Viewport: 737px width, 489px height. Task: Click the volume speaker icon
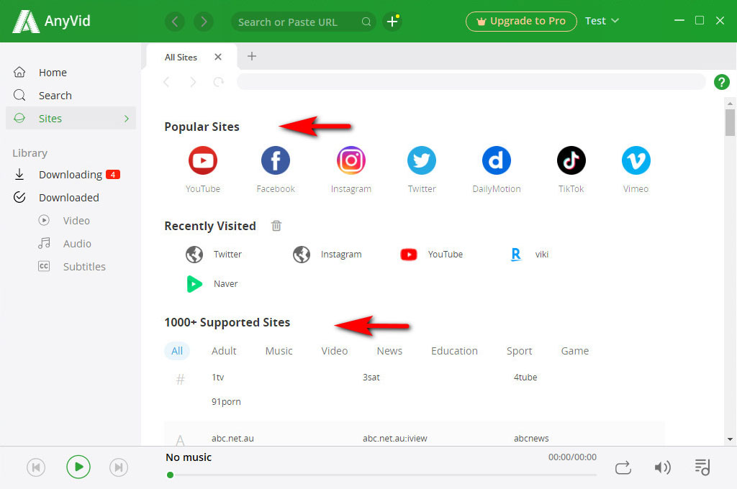click(x=662, y=467)
